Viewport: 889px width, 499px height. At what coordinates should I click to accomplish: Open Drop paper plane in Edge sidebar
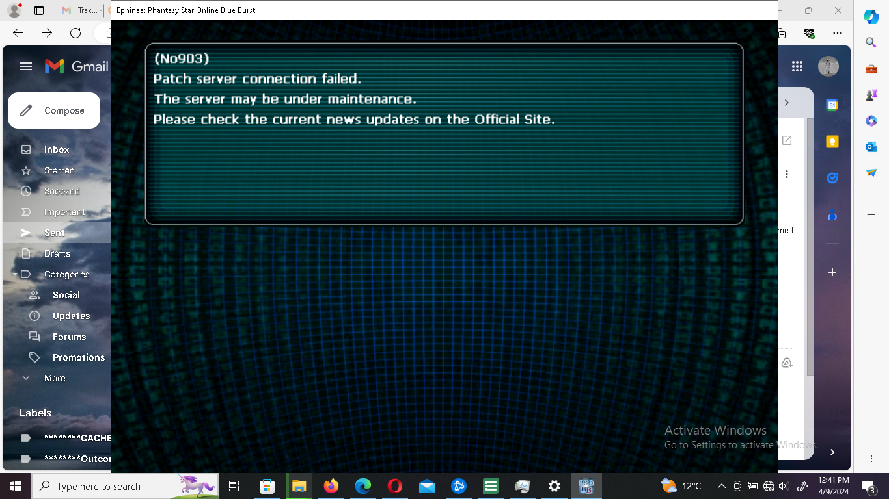(871, 173)
